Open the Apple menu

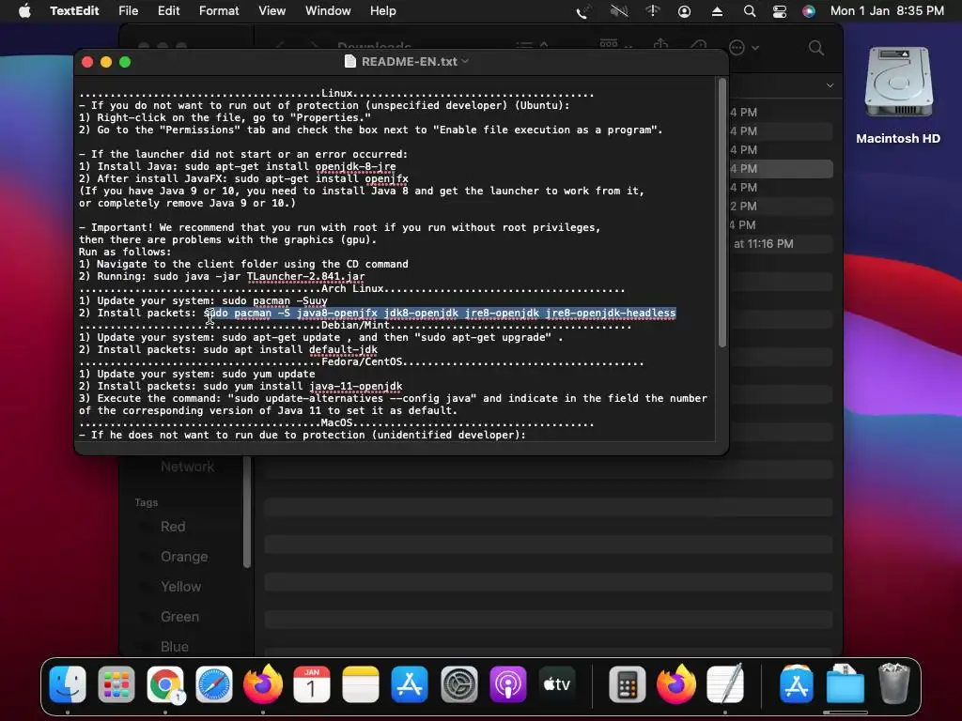[x=24, y=11]
